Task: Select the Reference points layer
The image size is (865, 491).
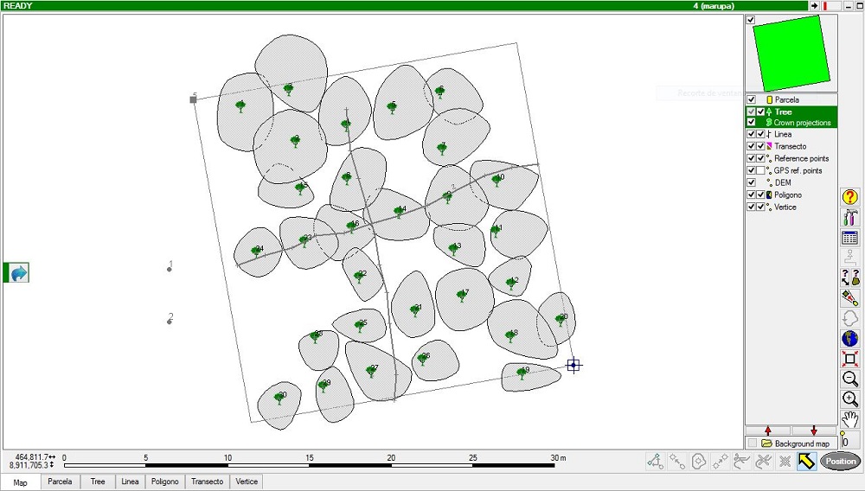Action: coord(801,158)
